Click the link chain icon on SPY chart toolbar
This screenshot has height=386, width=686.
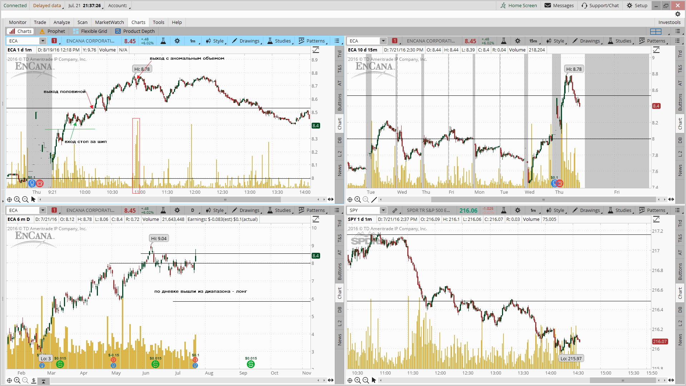tap(394, 210)
